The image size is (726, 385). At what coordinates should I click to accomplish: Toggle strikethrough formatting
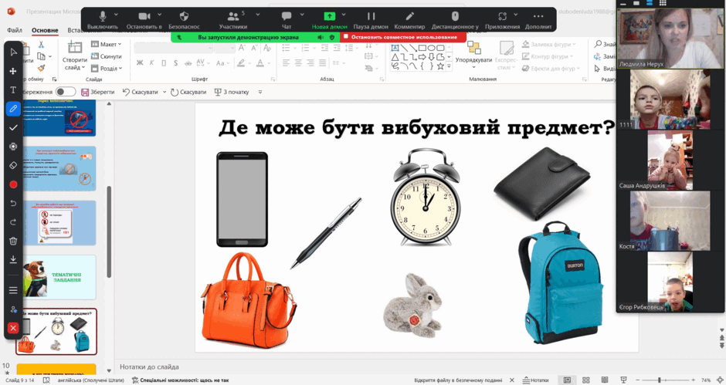(x=188, y=63)
